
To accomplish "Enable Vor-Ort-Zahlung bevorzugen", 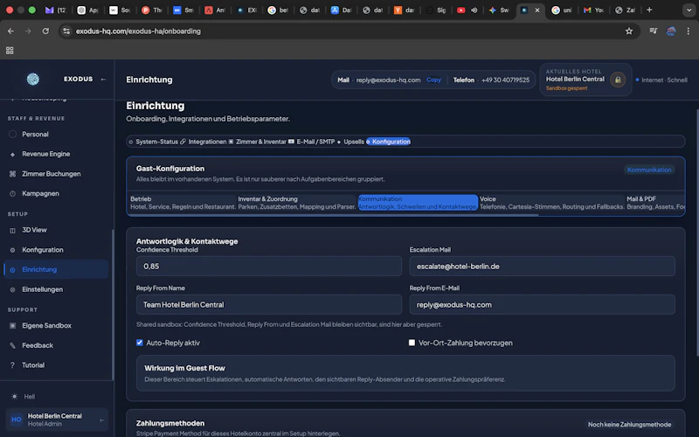I will (x=412, y=343).
